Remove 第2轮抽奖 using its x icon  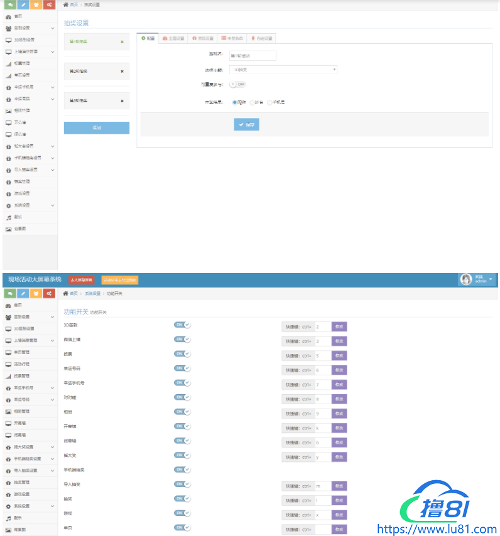pyautogui.click(x=122, y=71)
